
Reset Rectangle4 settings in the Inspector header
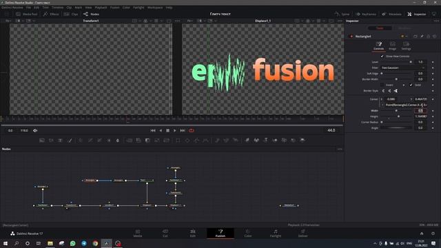point(435,37)
